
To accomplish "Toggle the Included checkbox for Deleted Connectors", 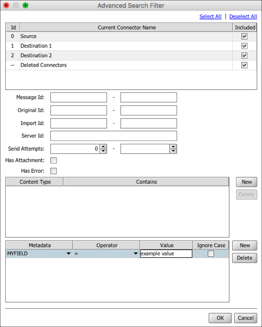I will (244, 65).
